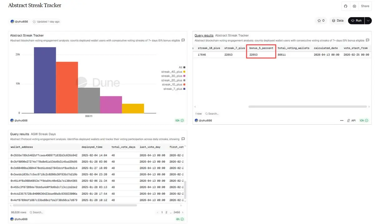
Task: Open the three-dots menu on bonus results panel
Action: click(342, 120)
